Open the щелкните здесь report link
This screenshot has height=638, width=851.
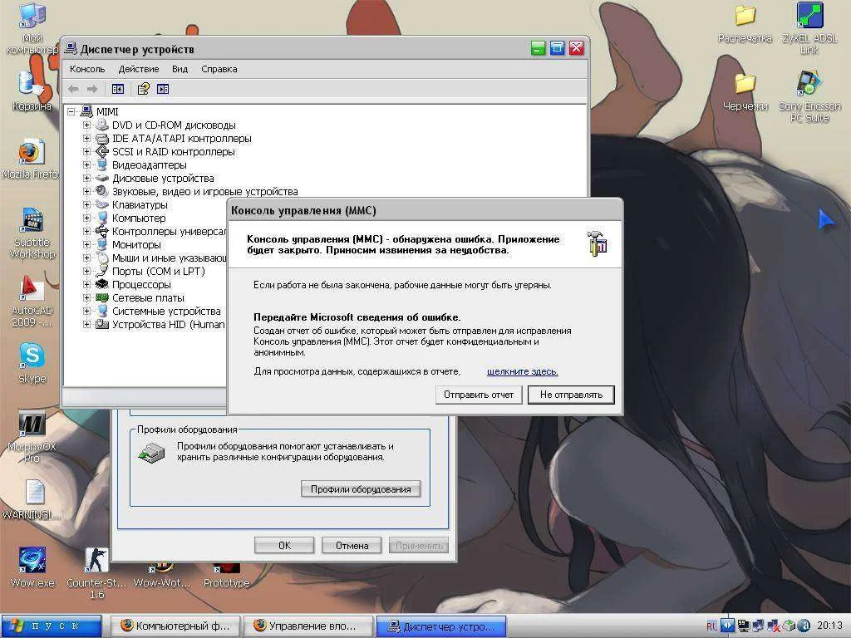click(x=523, y=371)
